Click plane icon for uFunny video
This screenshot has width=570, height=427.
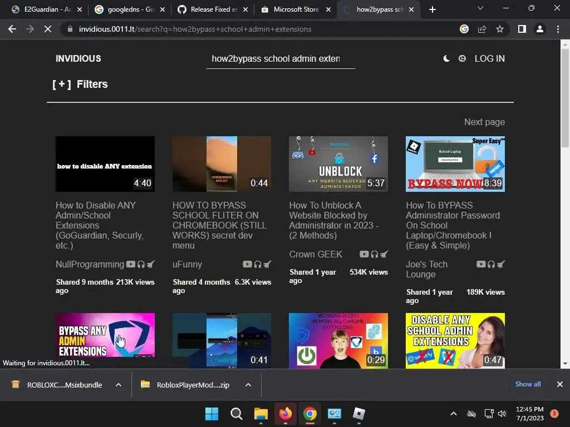[x=267, y=264]
